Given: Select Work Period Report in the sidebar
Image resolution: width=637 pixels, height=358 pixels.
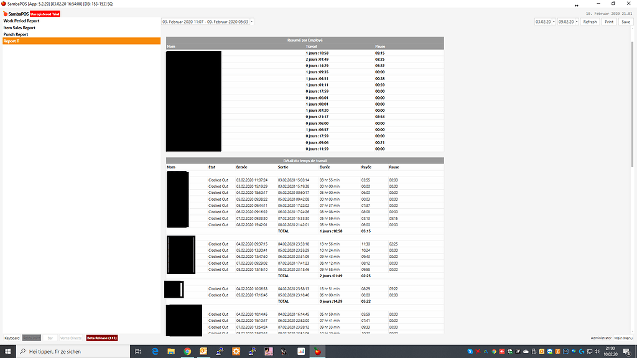Looking at the screenshot, I should 22,20.
